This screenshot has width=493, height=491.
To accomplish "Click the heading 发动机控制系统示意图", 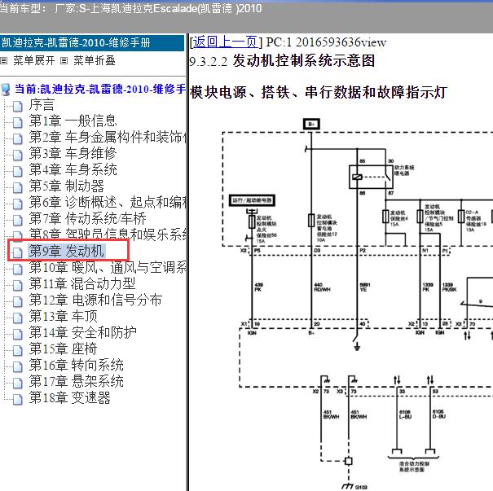I will pos(304,60).
